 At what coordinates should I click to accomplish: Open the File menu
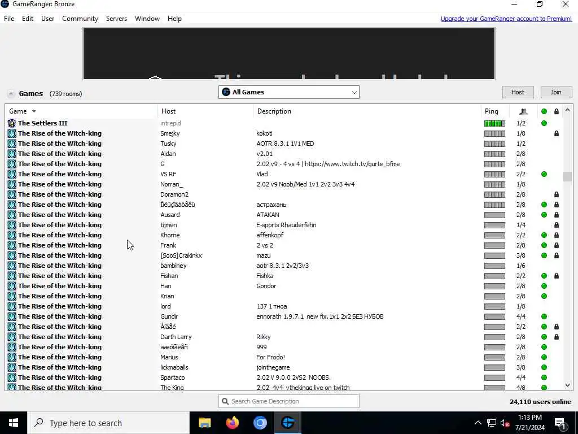tap(9, 19)
